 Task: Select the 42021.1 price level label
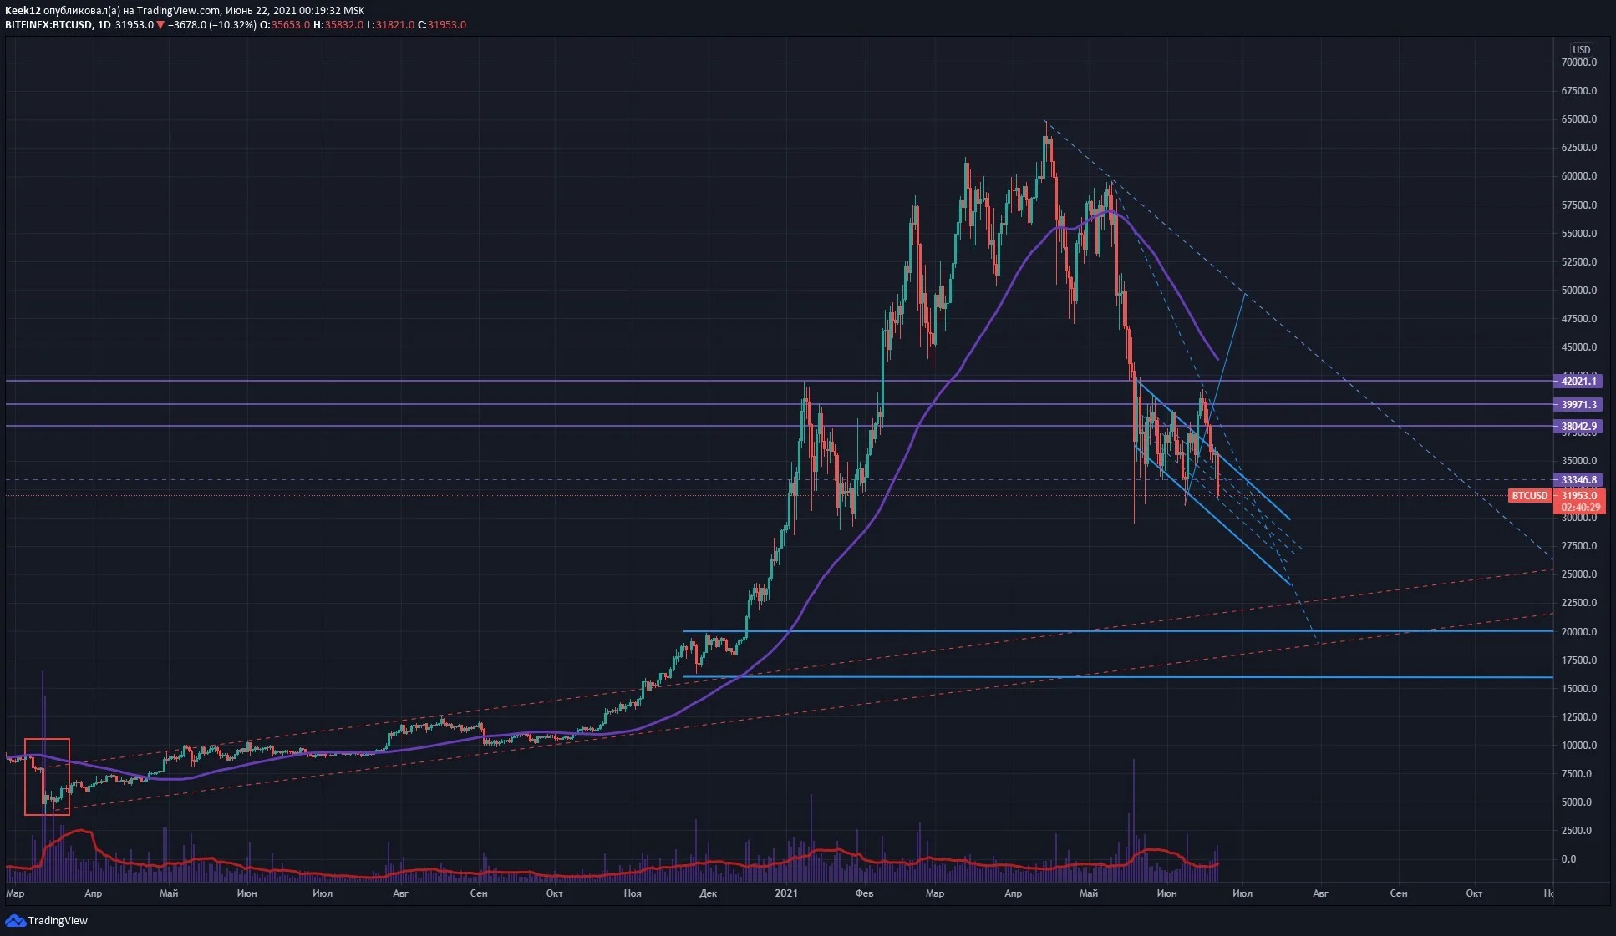[x=1578, y=381]
